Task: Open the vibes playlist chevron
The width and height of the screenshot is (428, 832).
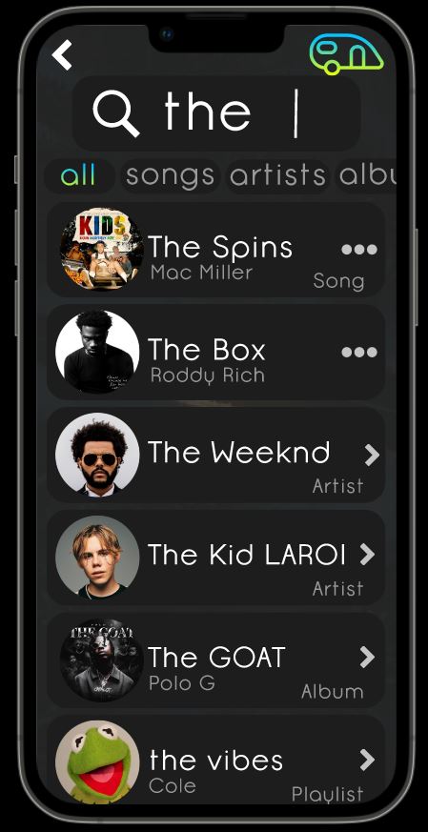Action: tap(367, 760)
